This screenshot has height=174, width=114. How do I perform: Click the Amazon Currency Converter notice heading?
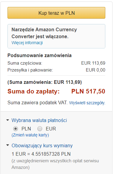(44, 33)
